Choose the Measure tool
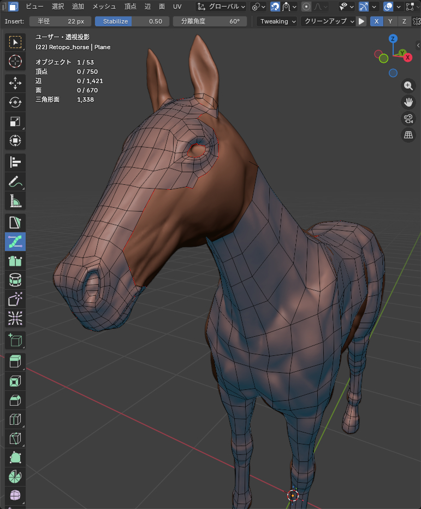This screenshot has height=509, width=421. click(x=15, y=201)
